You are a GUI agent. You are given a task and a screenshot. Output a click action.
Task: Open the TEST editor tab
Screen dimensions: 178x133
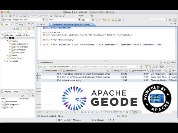[x=41, y=24]
